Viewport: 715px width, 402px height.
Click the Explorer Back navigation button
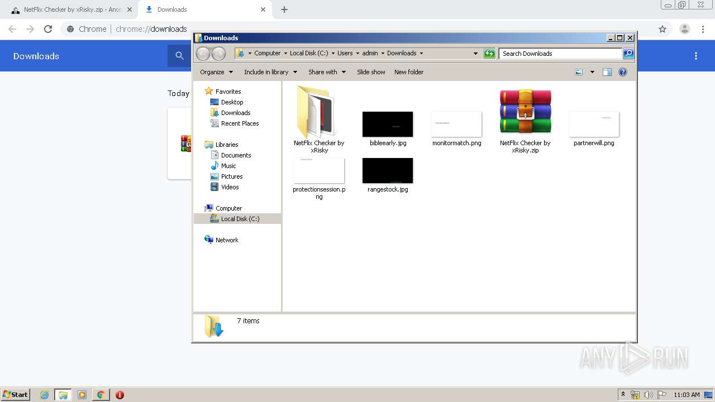pos(203,54)
